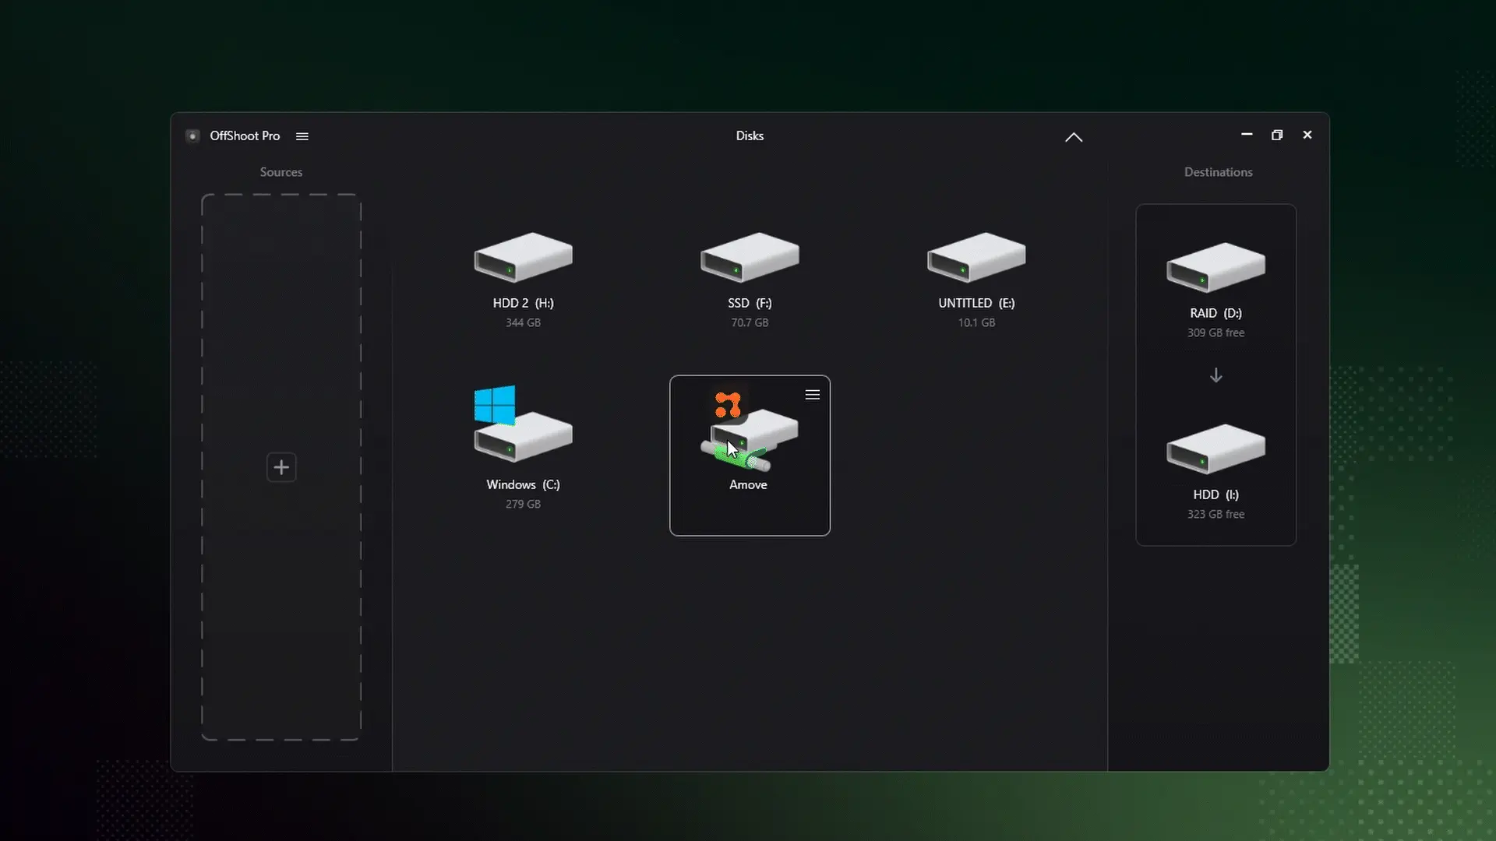Select the UNTITLED (E:) disk icon
Screen dimensions: 1496x841
976,258
